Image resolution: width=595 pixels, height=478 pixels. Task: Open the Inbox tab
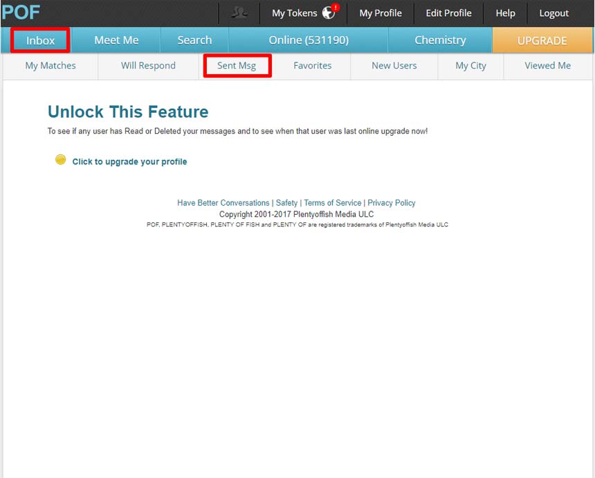tap(40, 40)
